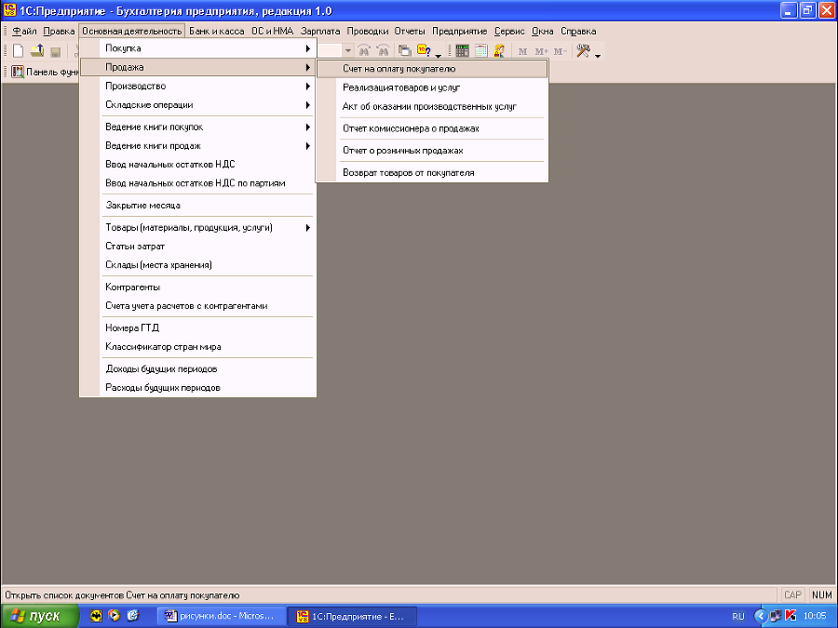Click the 1C help question mark icon
This screenshot has height=628, width=838.
425,51
